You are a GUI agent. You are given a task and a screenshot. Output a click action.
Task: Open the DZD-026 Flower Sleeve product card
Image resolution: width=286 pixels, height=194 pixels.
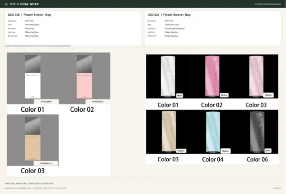click(x=213, y=28)
